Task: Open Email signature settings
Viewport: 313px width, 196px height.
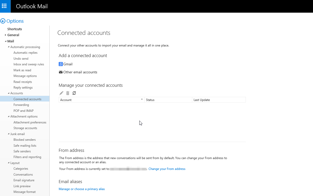Action: tap(24, 180)
